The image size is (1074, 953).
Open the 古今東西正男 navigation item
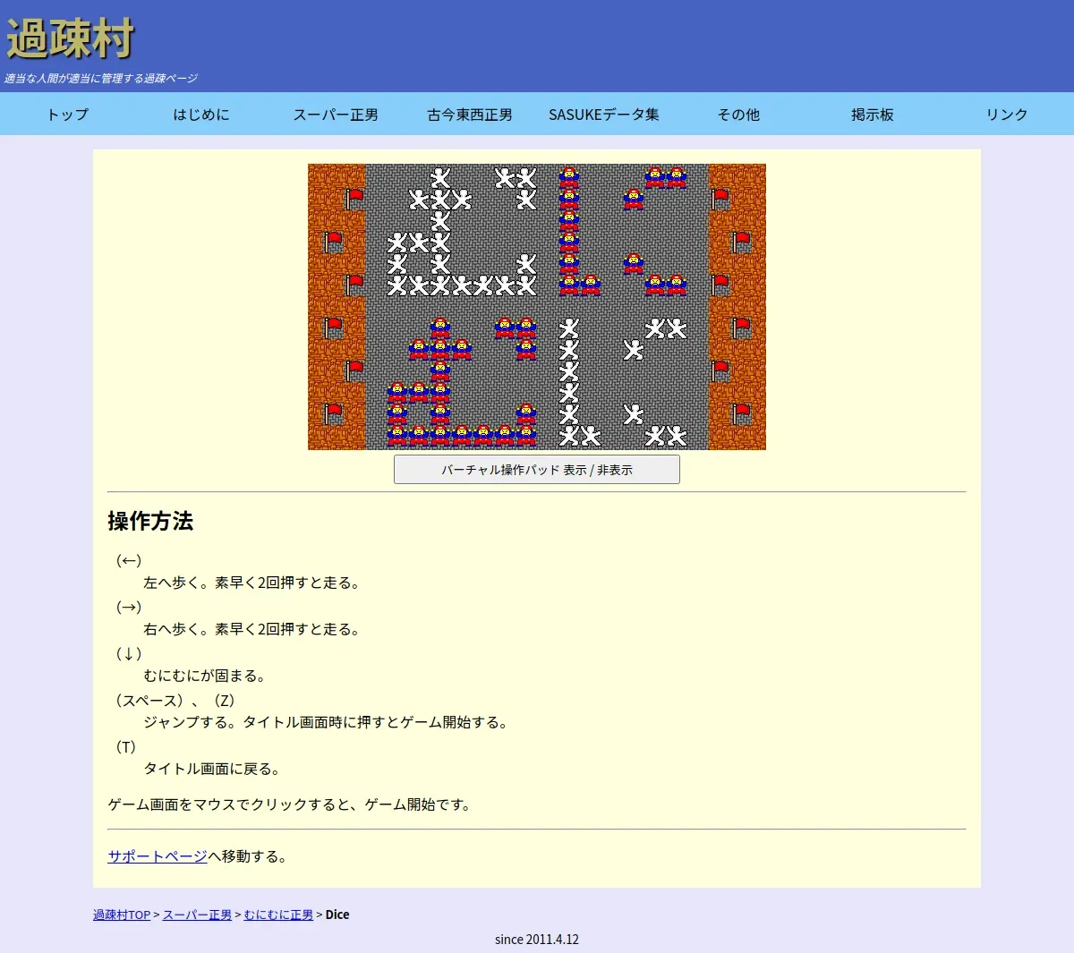click(470, 115)
